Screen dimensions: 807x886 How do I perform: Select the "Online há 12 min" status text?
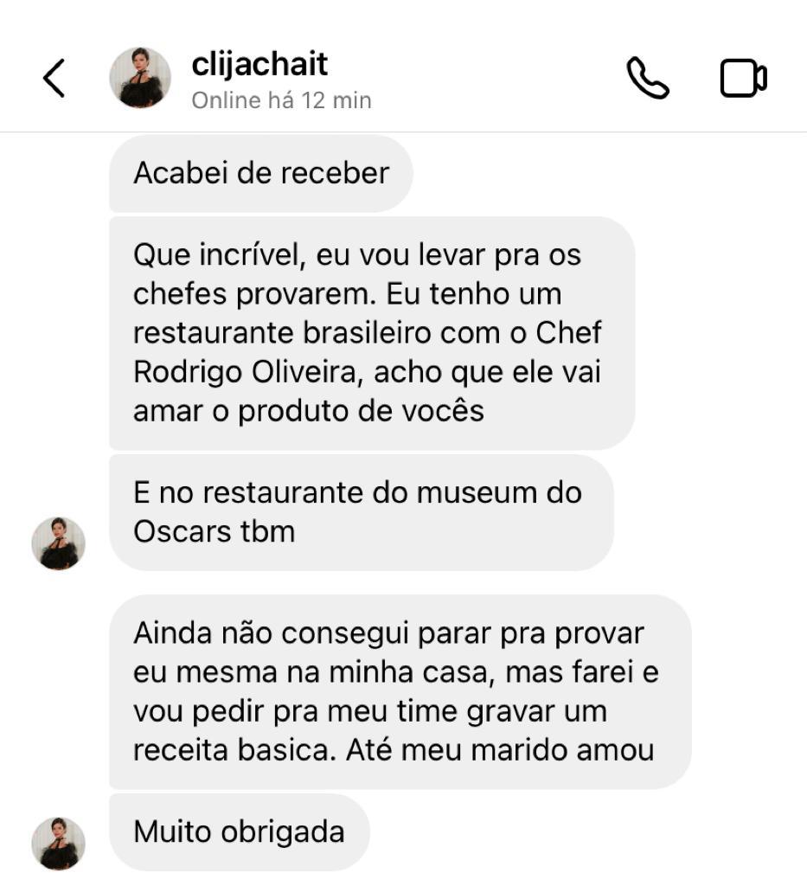pyautogui.click(x=281, y=100)
